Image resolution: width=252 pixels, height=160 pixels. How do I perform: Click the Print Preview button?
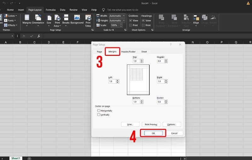[x=151, y=125]
